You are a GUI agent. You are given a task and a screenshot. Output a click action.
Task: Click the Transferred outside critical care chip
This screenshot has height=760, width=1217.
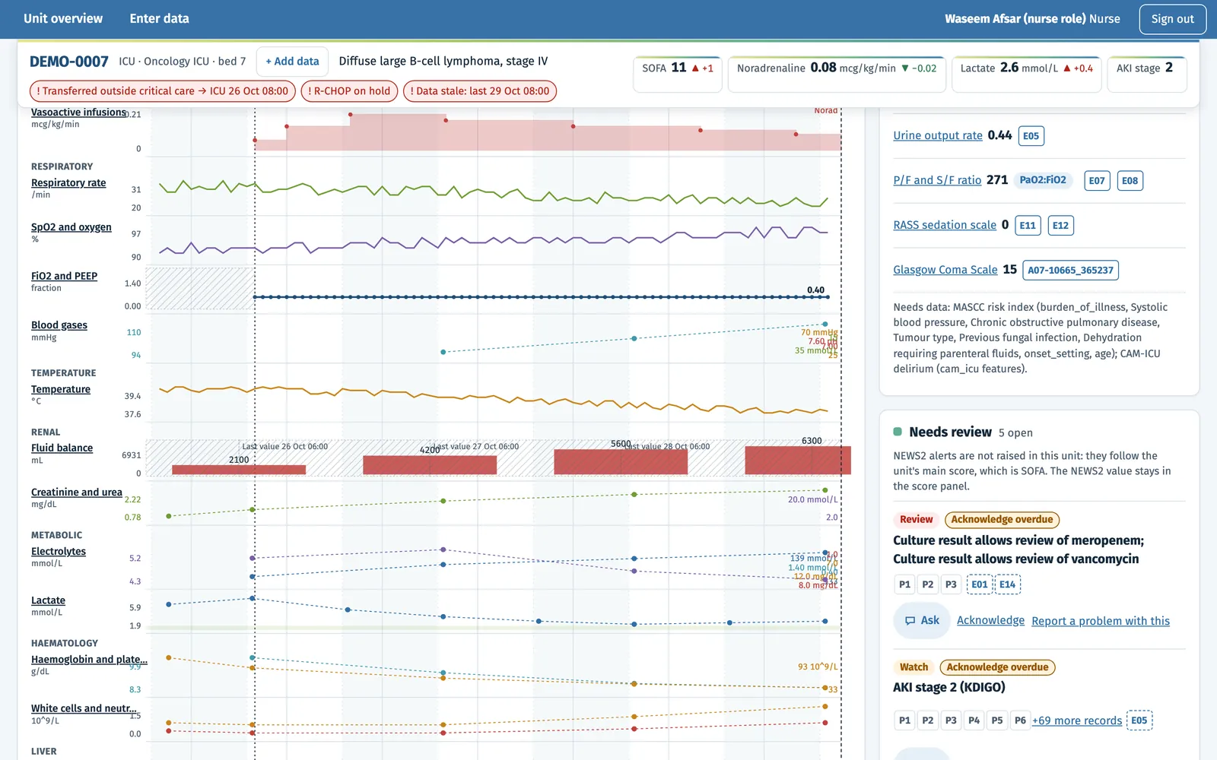pos(162,91)
